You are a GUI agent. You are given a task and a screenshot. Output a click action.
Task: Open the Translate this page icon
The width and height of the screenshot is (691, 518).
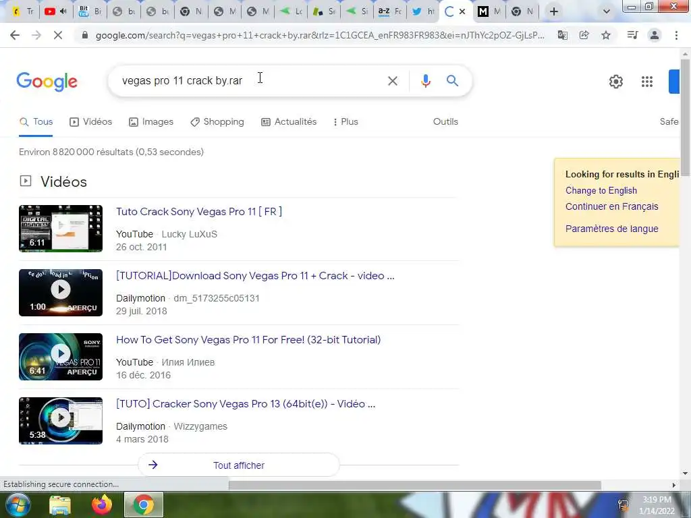[563, 35]
